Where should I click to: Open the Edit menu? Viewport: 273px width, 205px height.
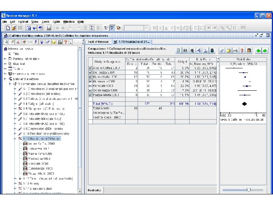[13, 22]
